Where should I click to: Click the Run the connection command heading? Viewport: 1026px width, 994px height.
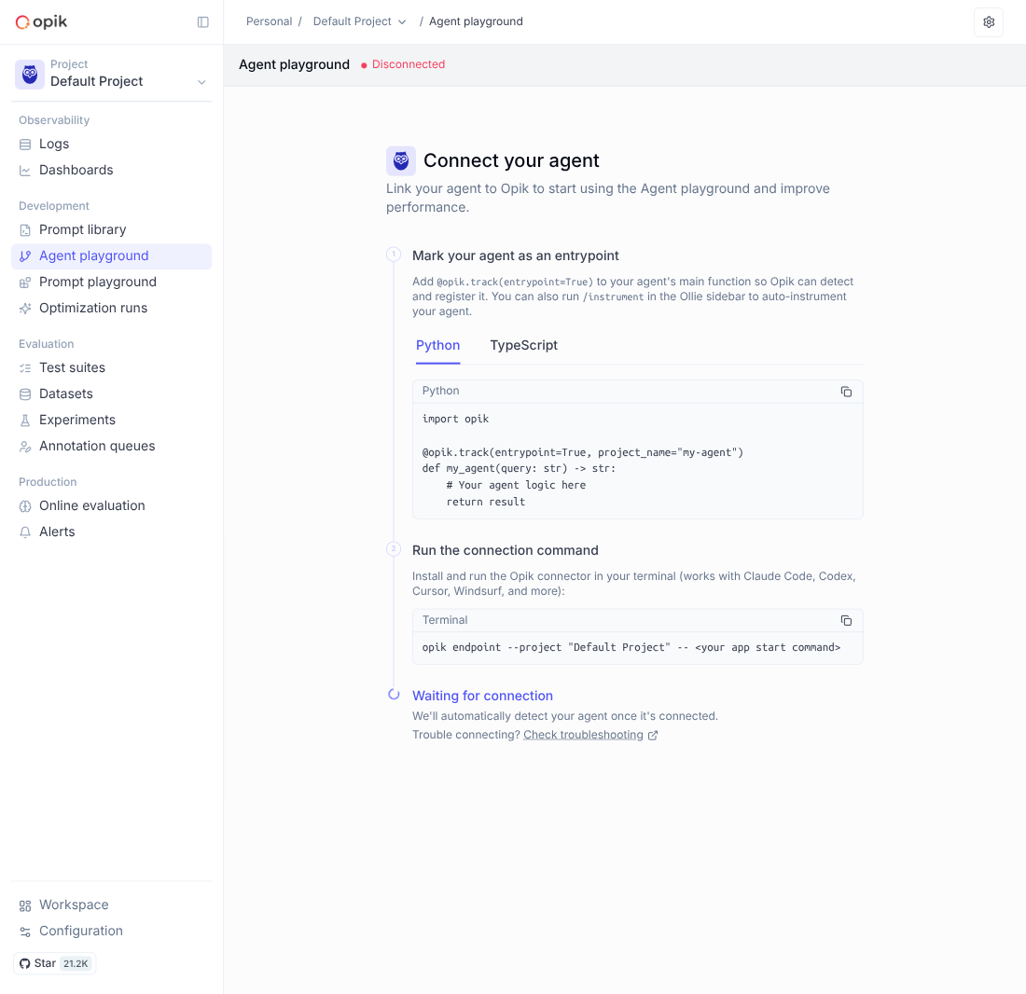pyautogui.click(x=505, y=551)
